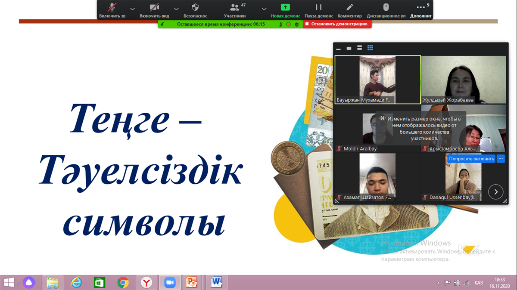The width and height of the screenshot is (517, 290).
Task: Expand video options arrow beside camera
Action: [176, 9]
